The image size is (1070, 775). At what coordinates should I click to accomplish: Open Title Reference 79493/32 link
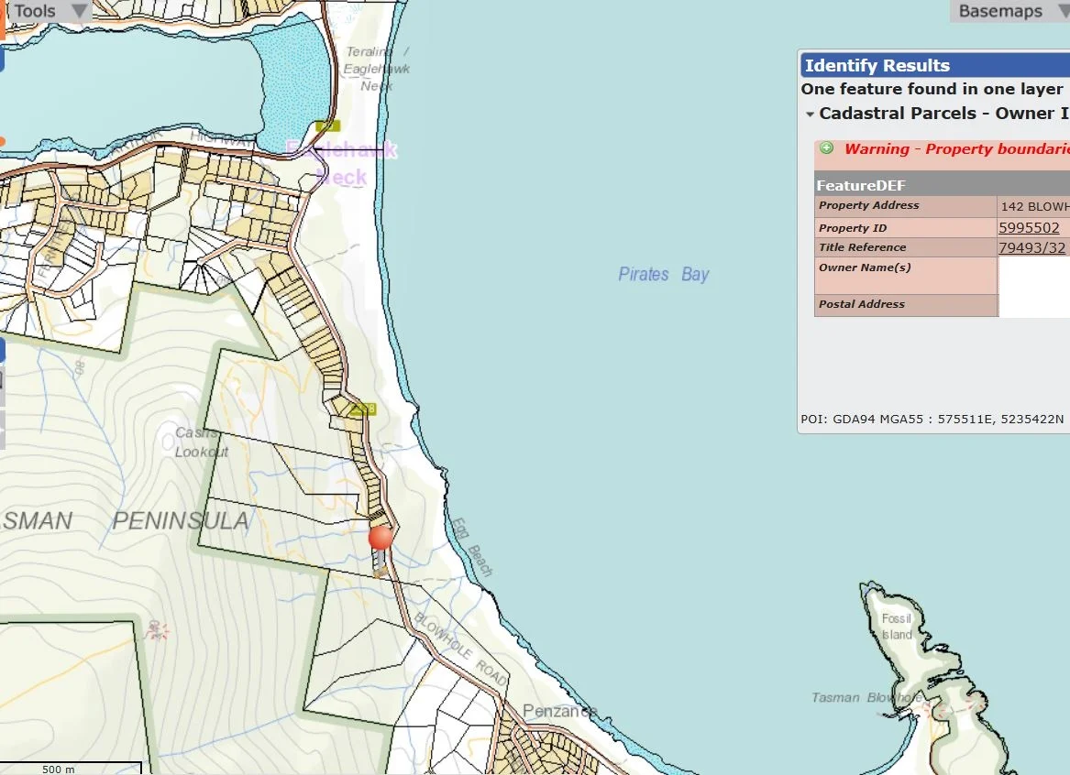click(x=1031, y=247)
